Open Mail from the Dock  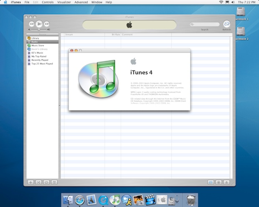pos(91,200)
